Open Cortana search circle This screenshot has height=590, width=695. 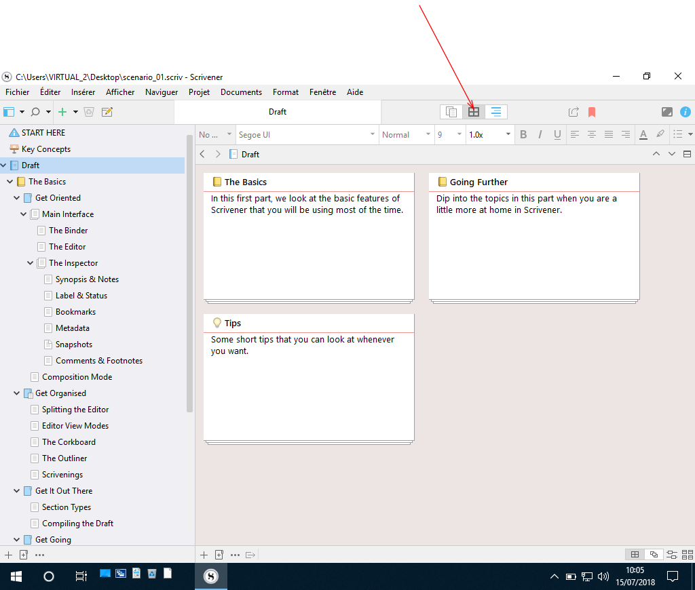click(x=49, y=576)
